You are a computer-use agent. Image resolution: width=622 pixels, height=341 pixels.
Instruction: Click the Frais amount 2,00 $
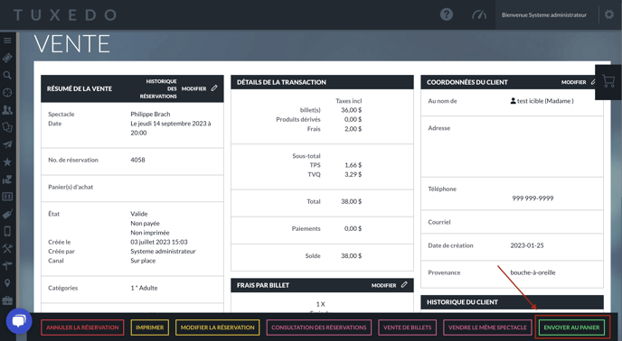coord(353,129)
